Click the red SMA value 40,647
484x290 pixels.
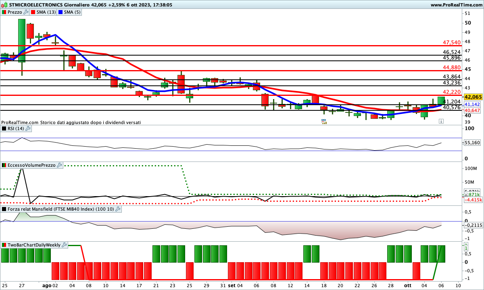click(x=472, y=110)
